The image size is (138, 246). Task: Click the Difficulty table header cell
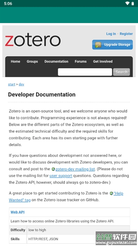coord(18,230)
